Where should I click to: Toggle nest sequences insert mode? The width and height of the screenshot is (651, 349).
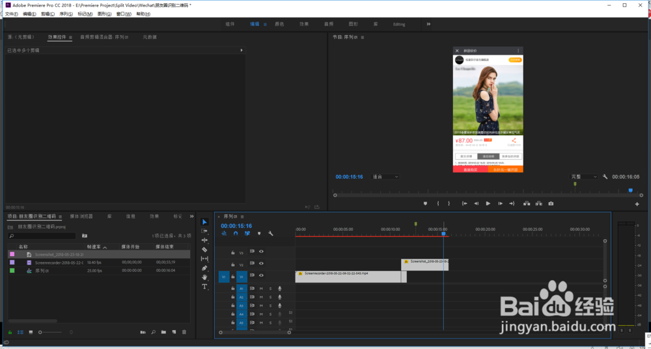[x=224, y=233]
